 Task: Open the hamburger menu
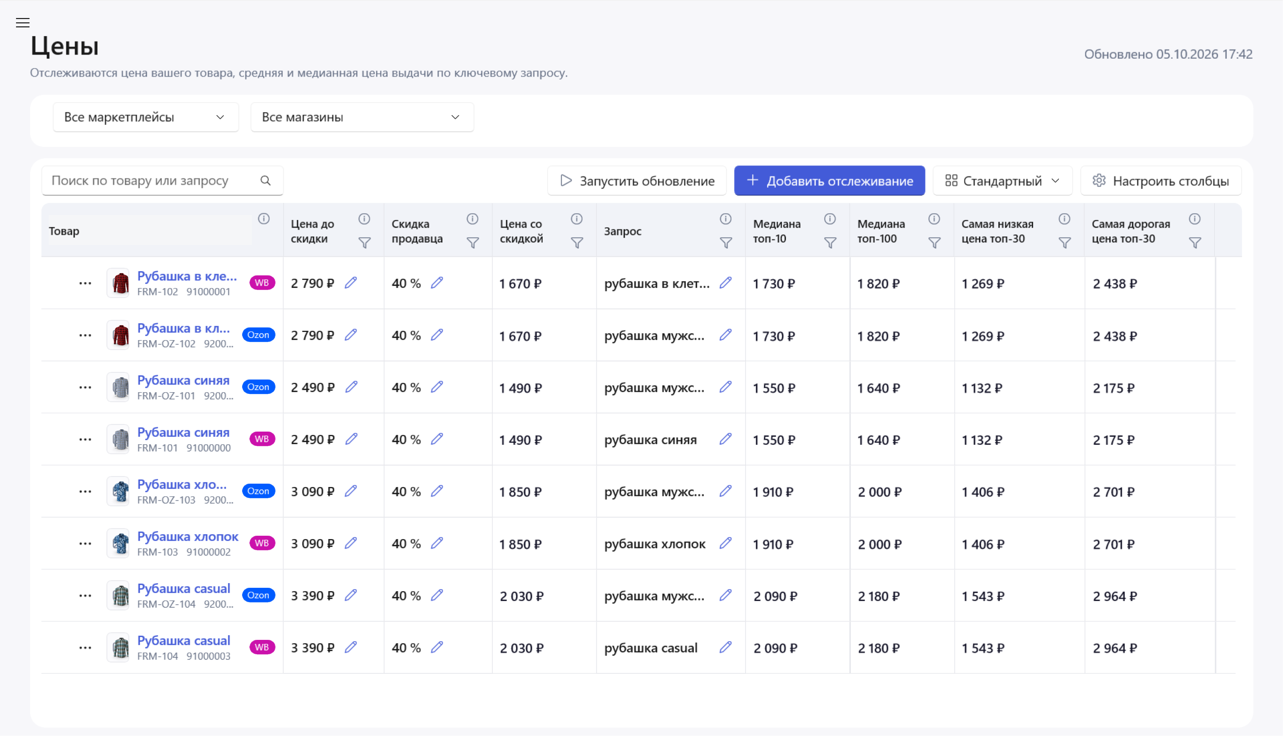pos(23,23)
